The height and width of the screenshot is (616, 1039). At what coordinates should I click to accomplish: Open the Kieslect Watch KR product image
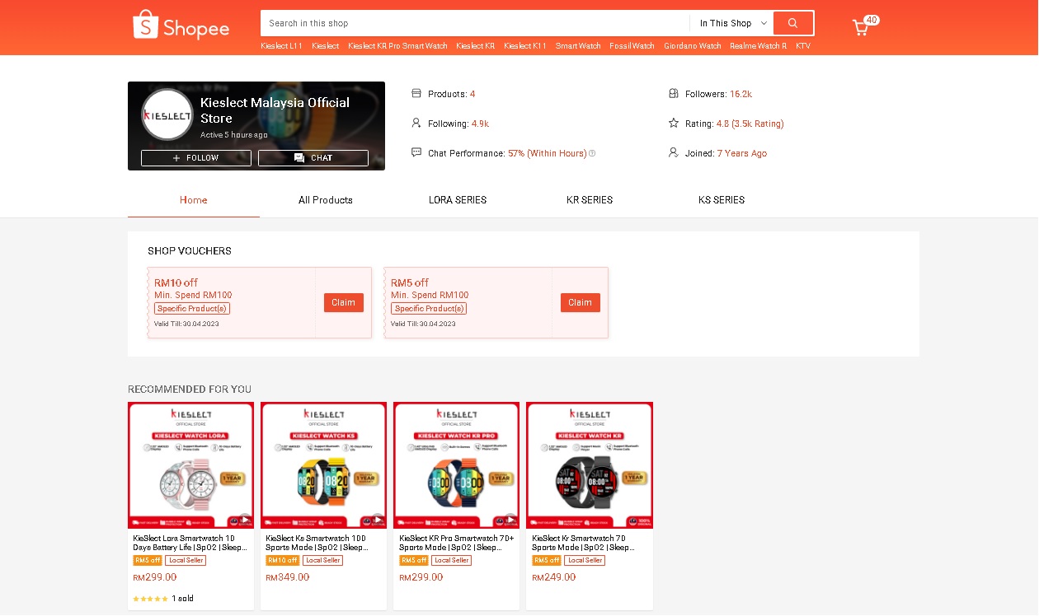coord(590,465)
